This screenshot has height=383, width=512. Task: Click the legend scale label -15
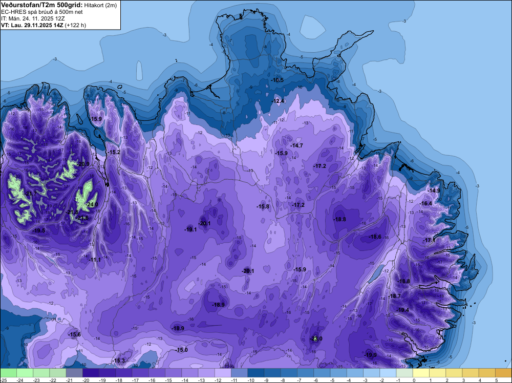(x=169, y=380)
